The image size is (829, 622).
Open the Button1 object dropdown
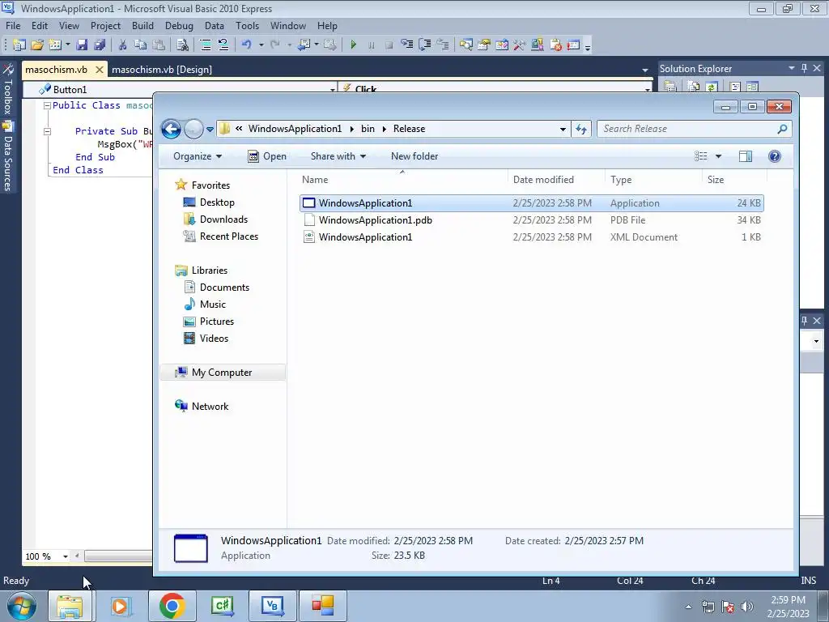coord(333,90)
